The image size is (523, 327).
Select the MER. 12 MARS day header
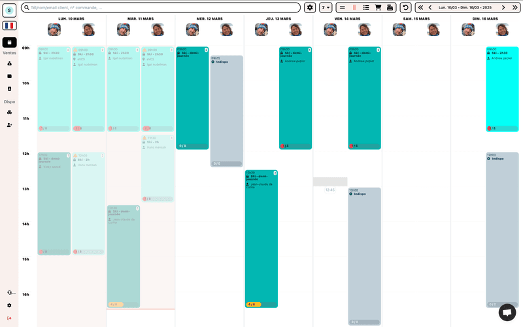point(209,19)
